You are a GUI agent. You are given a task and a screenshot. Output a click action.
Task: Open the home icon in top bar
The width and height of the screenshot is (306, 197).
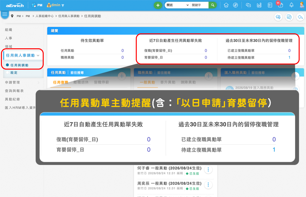tap(226, 5)
